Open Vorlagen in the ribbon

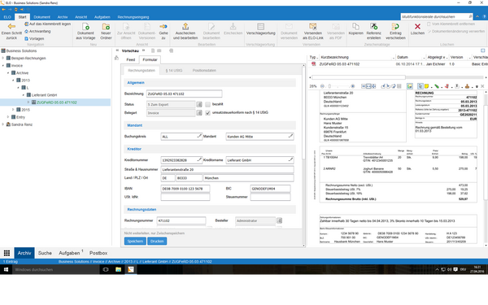click(x=34, y=38)
